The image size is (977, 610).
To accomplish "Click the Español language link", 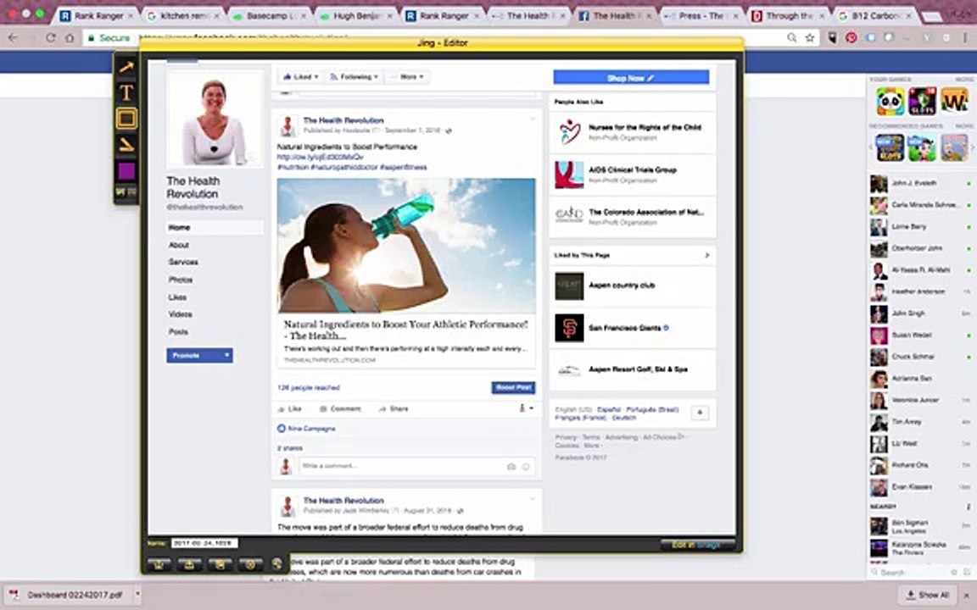I will [609, 409].
